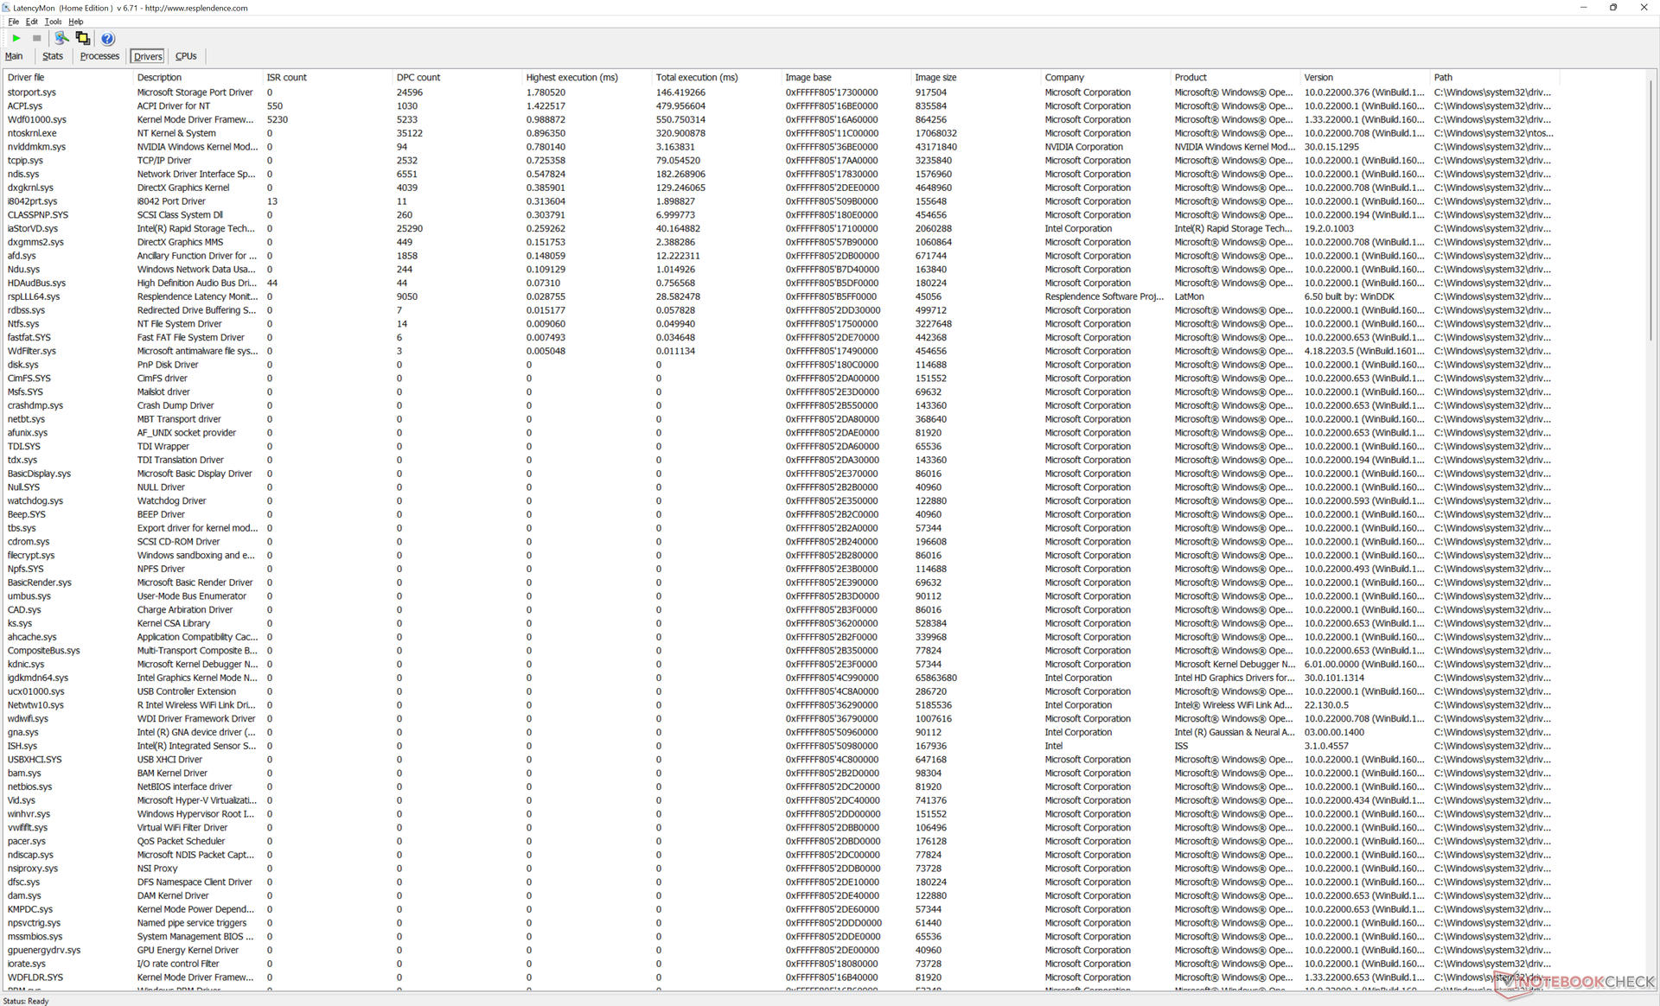Click the computer options toolbar icon
1660x1006 pixels.
[61, 38]
